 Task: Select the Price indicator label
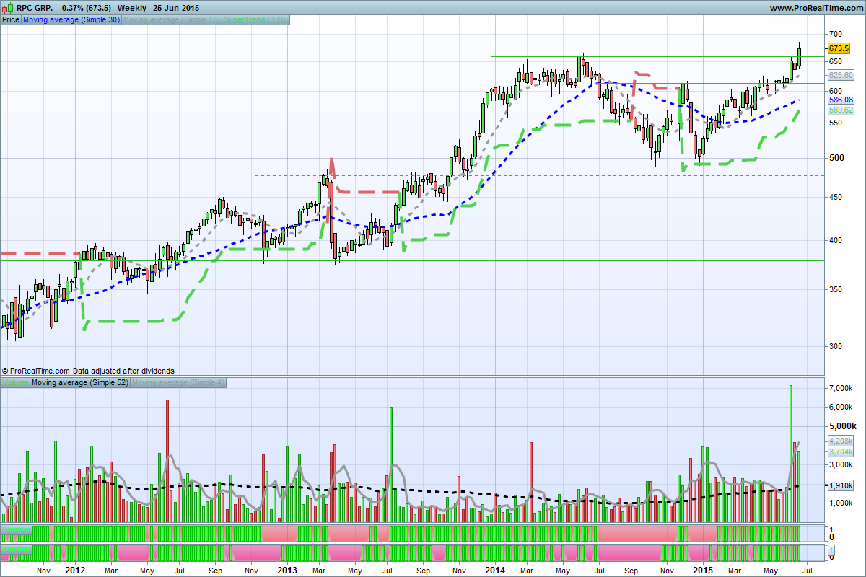[x=11, y=20]
